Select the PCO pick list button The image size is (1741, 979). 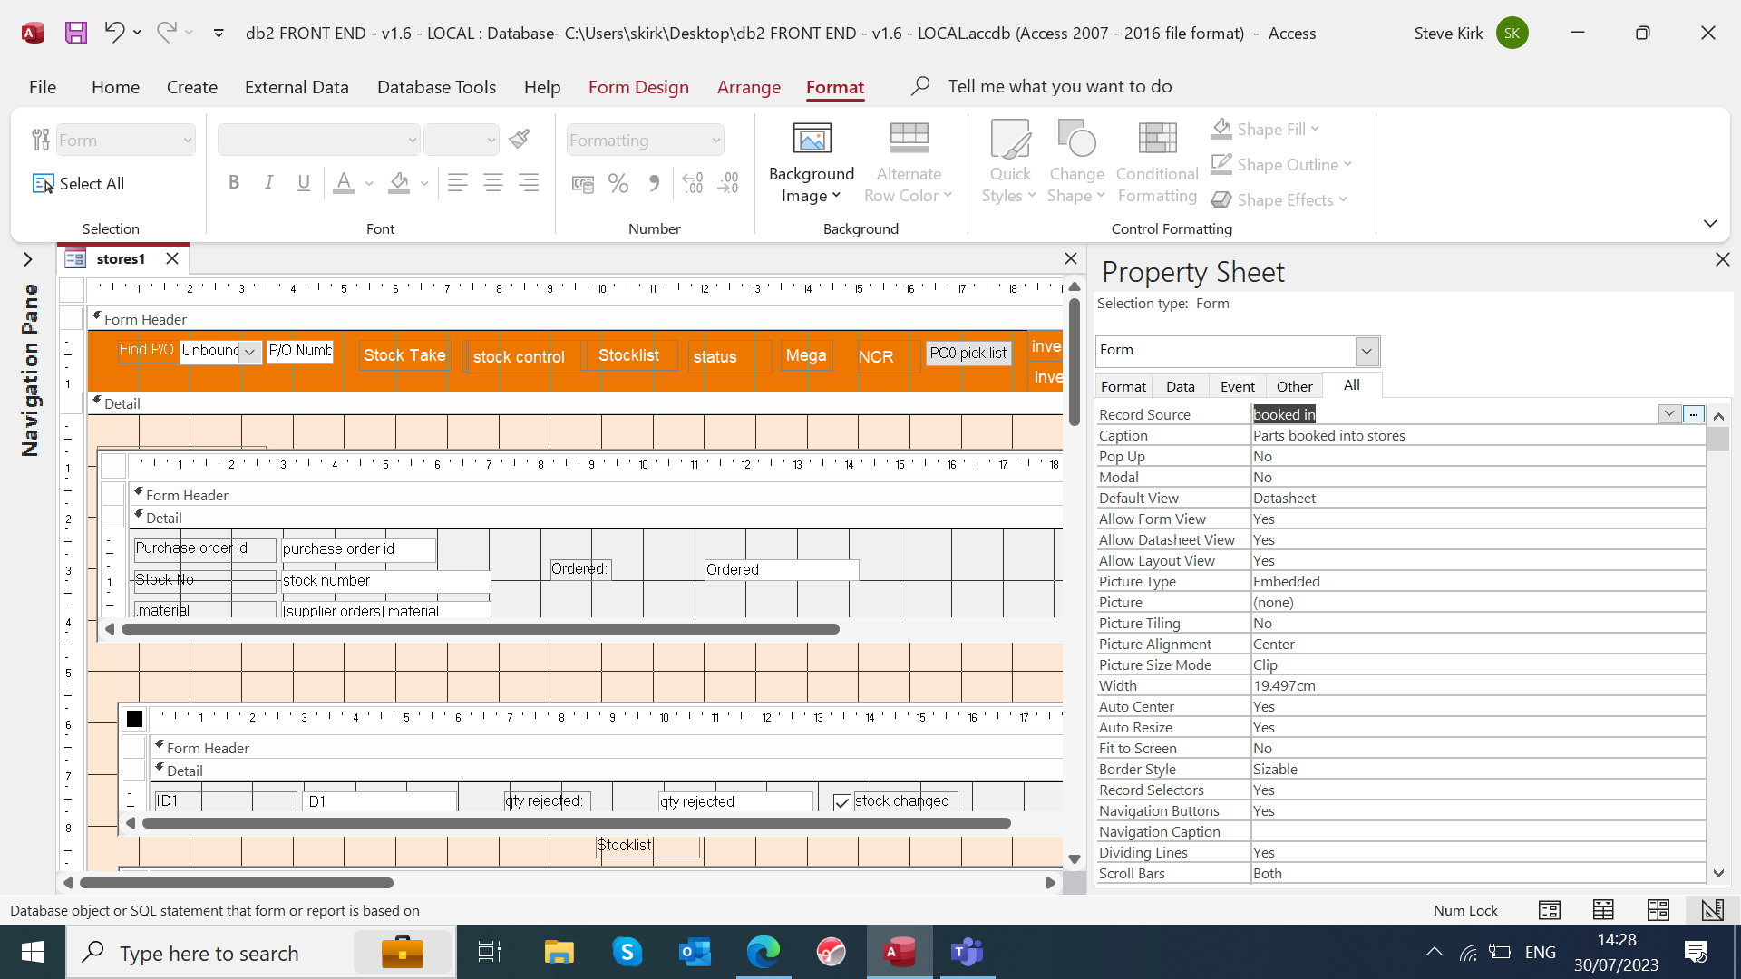click(968, 353)
